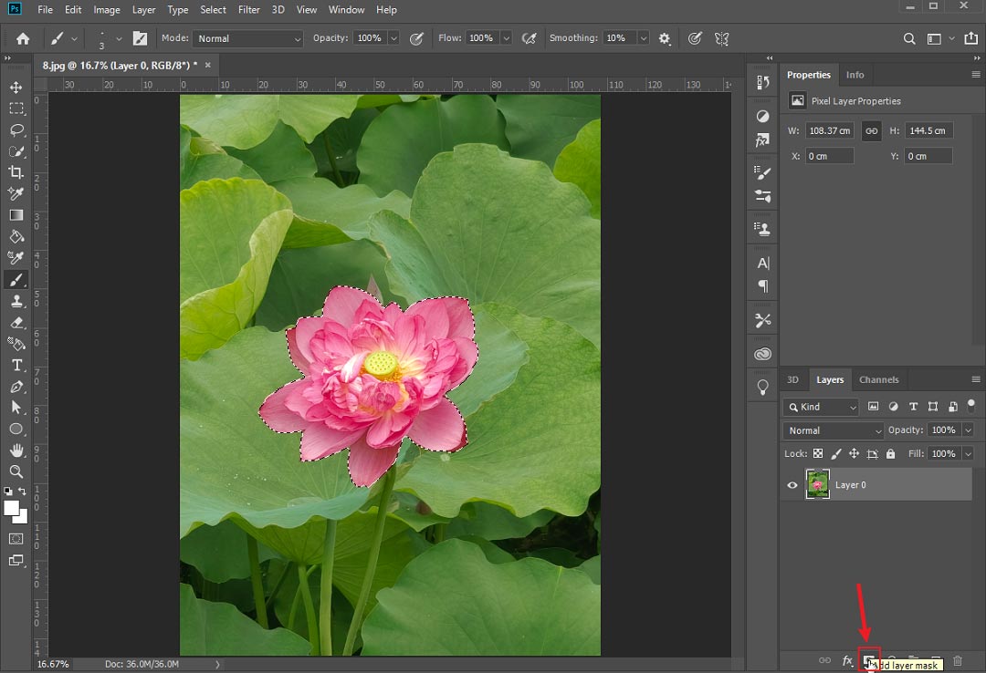Open the Filter menu
This screenshot has width=986, height=673.
248,10
